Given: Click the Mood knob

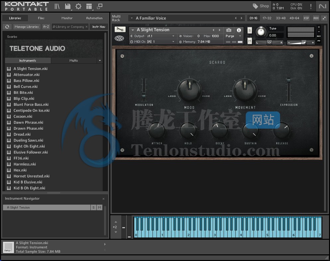Looking at the screenshot, I should point(189,90).
